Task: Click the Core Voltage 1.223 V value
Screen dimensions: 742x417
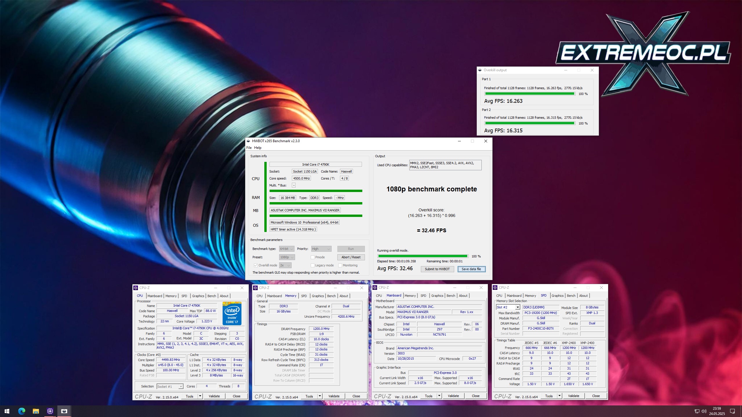Action: [x=207, y=321]
